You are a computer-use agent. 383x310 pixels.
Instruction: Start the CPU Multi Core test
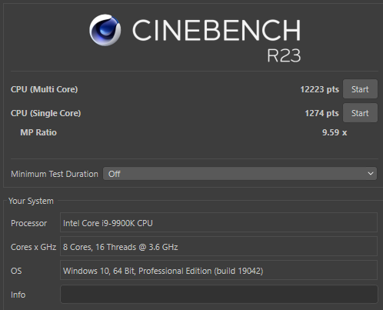click(x=360, y=89)
